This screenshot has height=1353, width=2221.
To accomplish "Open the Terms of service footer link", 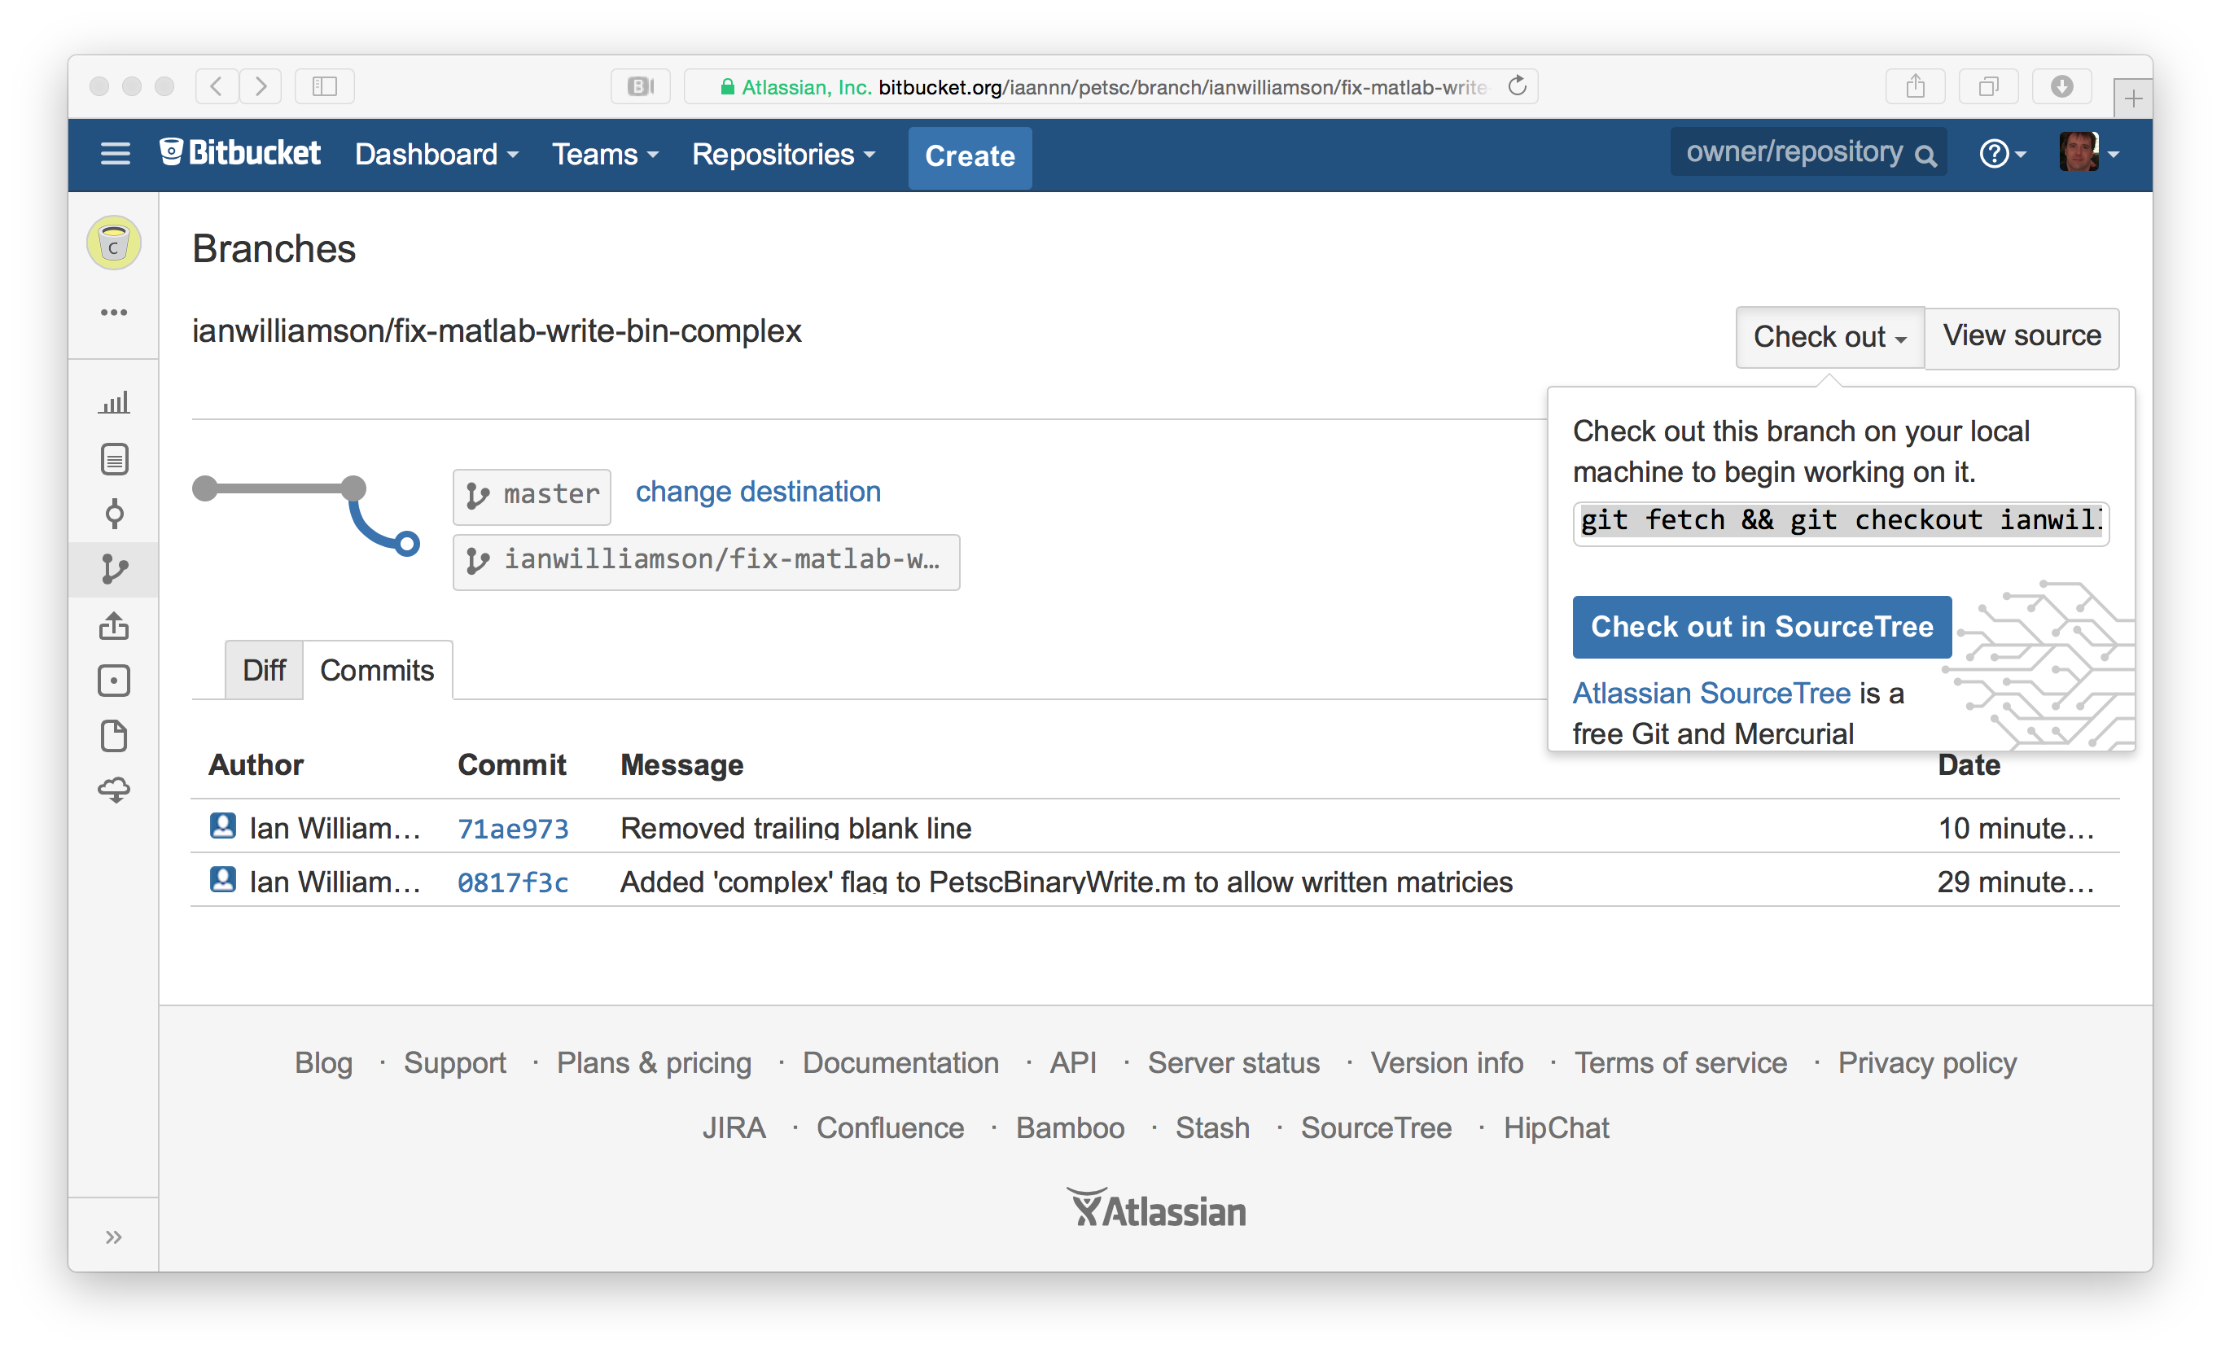I will tap(1681, 1062).
